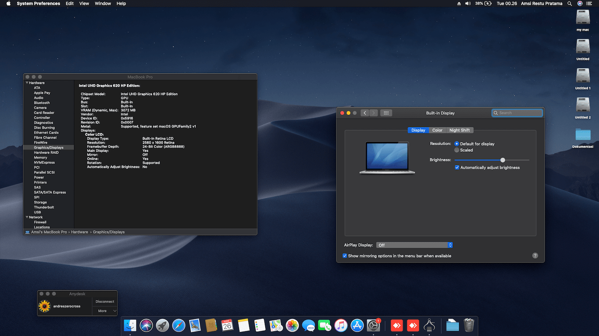Open display preferences help button
The width and height of the screenshot is (599, 336).
coord(535,255)
